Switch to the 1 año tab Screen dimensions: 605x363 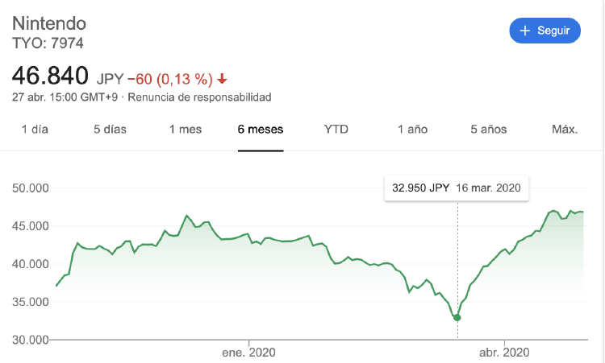coord(412,130)
